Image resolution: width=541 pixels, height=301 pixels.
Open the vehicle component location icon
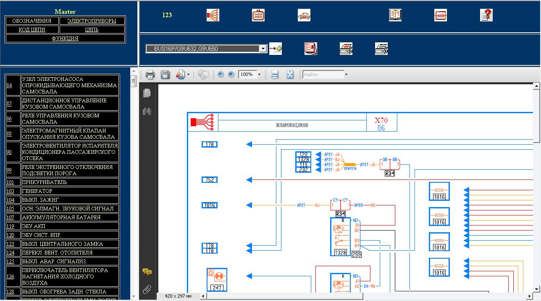pyautogui.click(x=304, y=16)
